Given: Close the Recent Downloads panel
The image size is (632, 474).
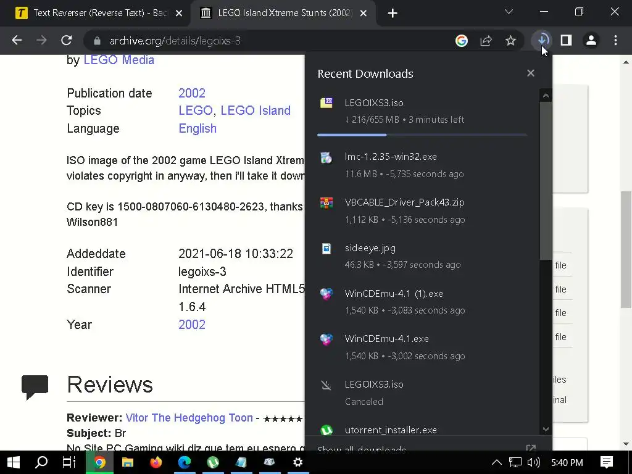Looking at the screenshot, I should (x=530, y=73).
